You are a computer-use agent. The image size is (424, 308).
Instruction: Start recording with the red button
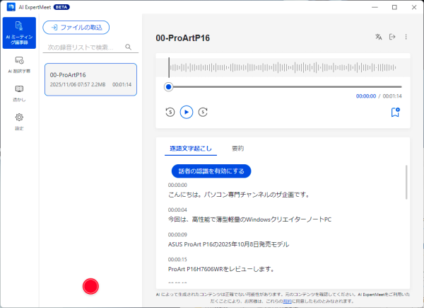coord(90,286)
